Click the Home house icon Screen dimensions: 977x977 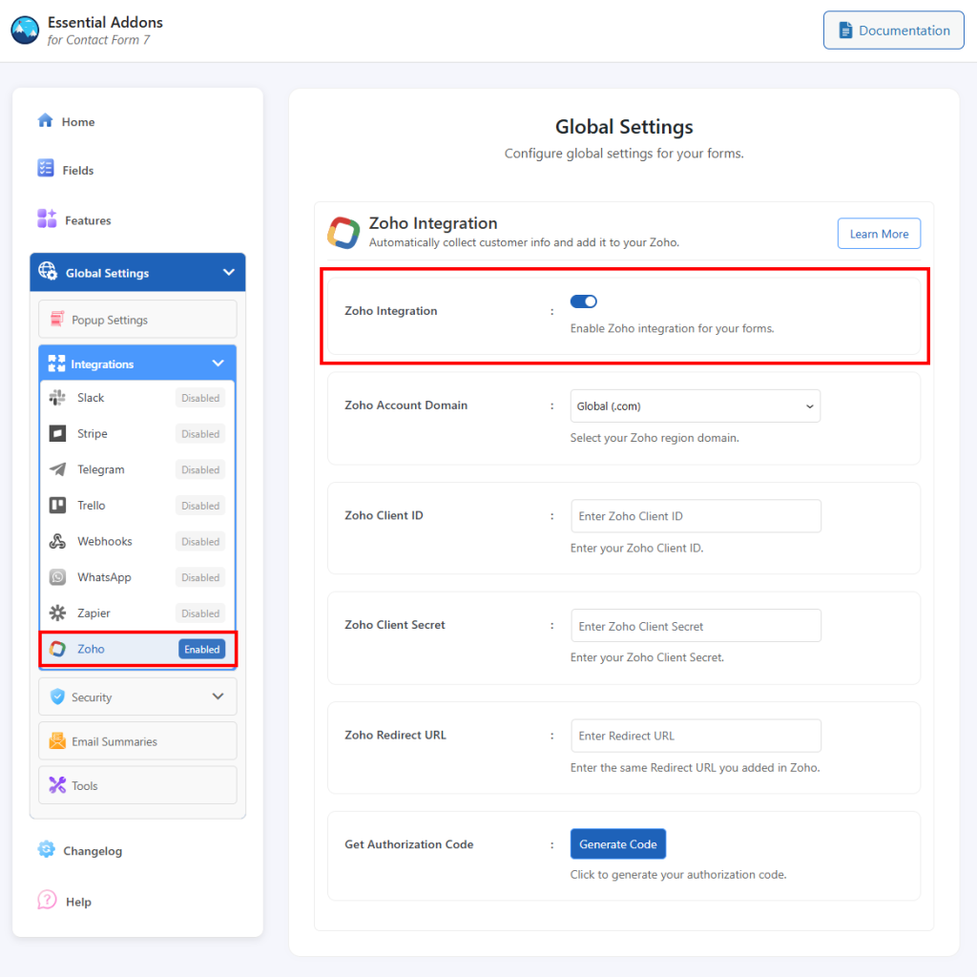point(45,120)
